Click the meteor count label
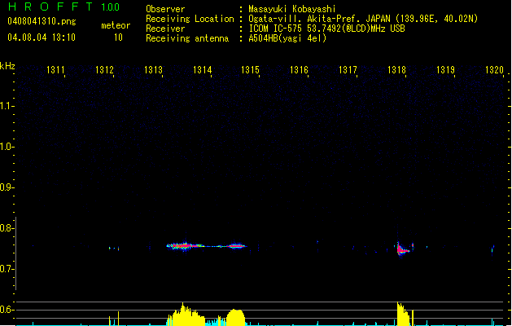The height and width of the screenshot is (326, 512). pyautogui.click(x=116, y=25)
